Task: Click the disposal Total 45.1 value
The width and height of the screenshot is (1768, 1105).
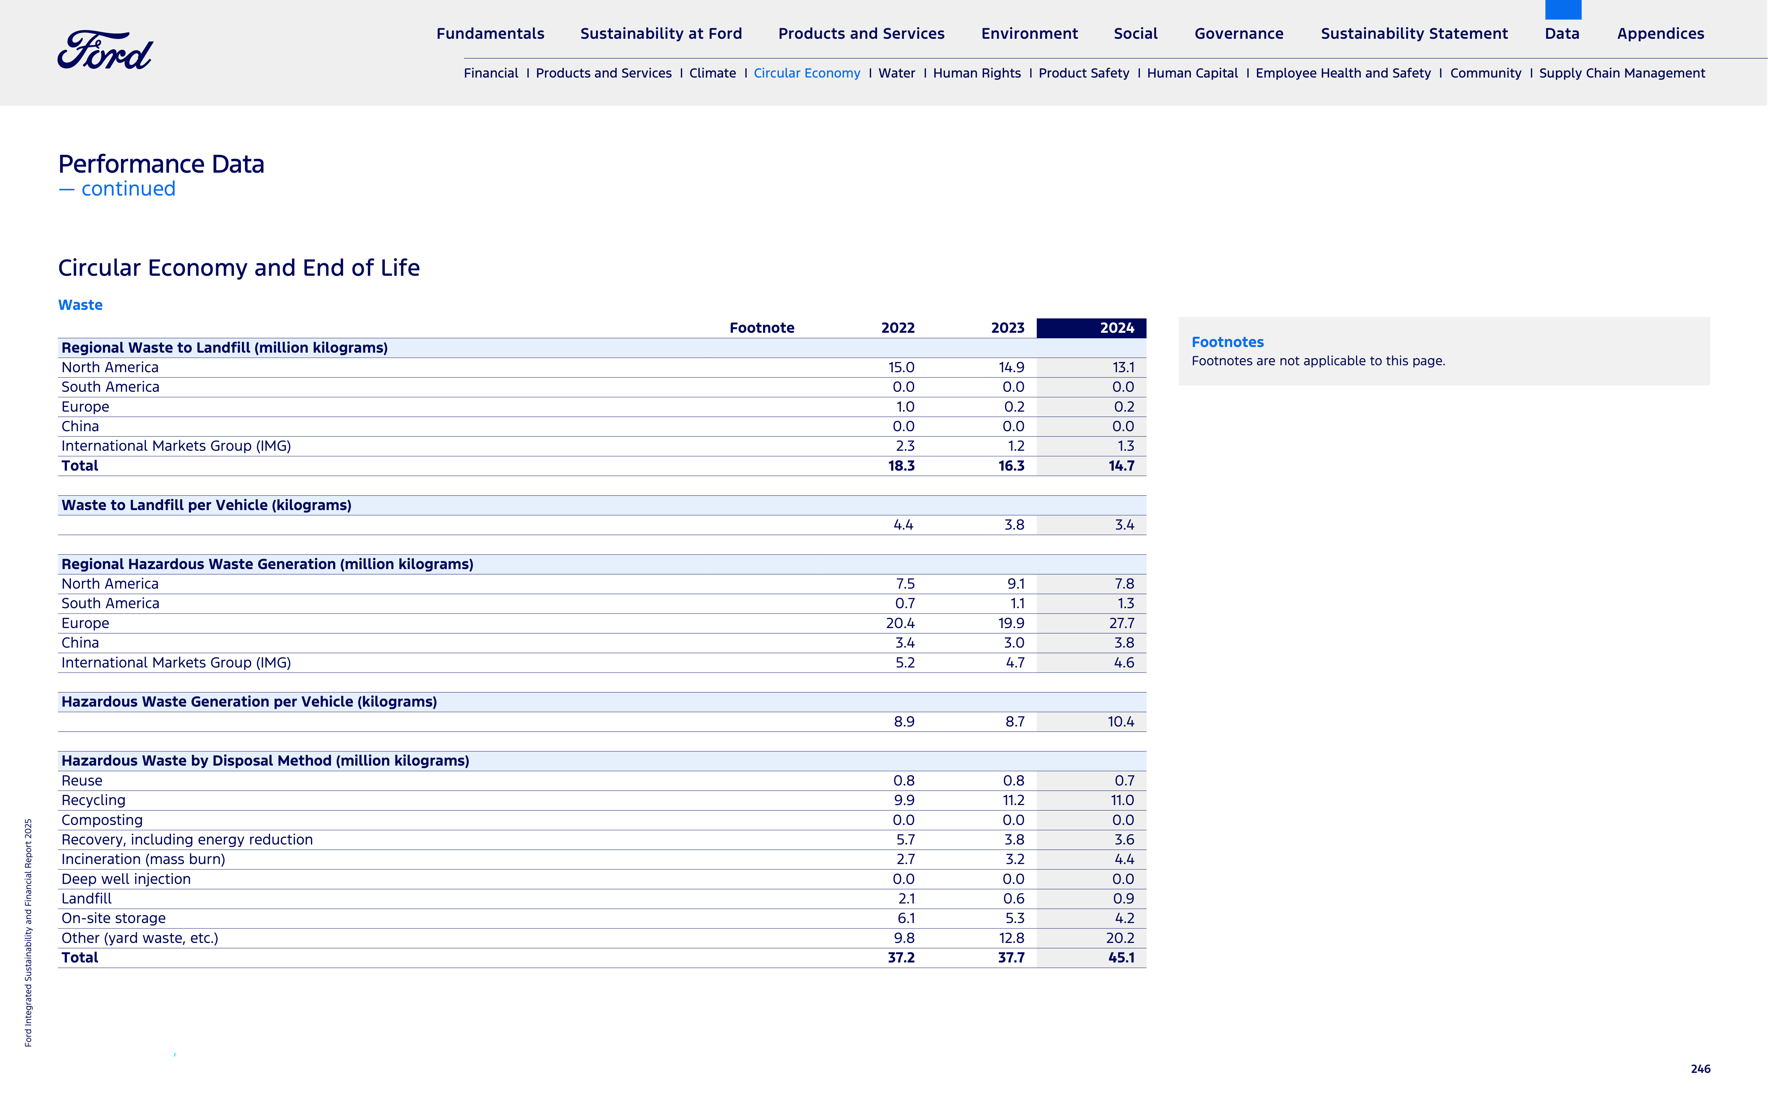Action: point(1121,958)
